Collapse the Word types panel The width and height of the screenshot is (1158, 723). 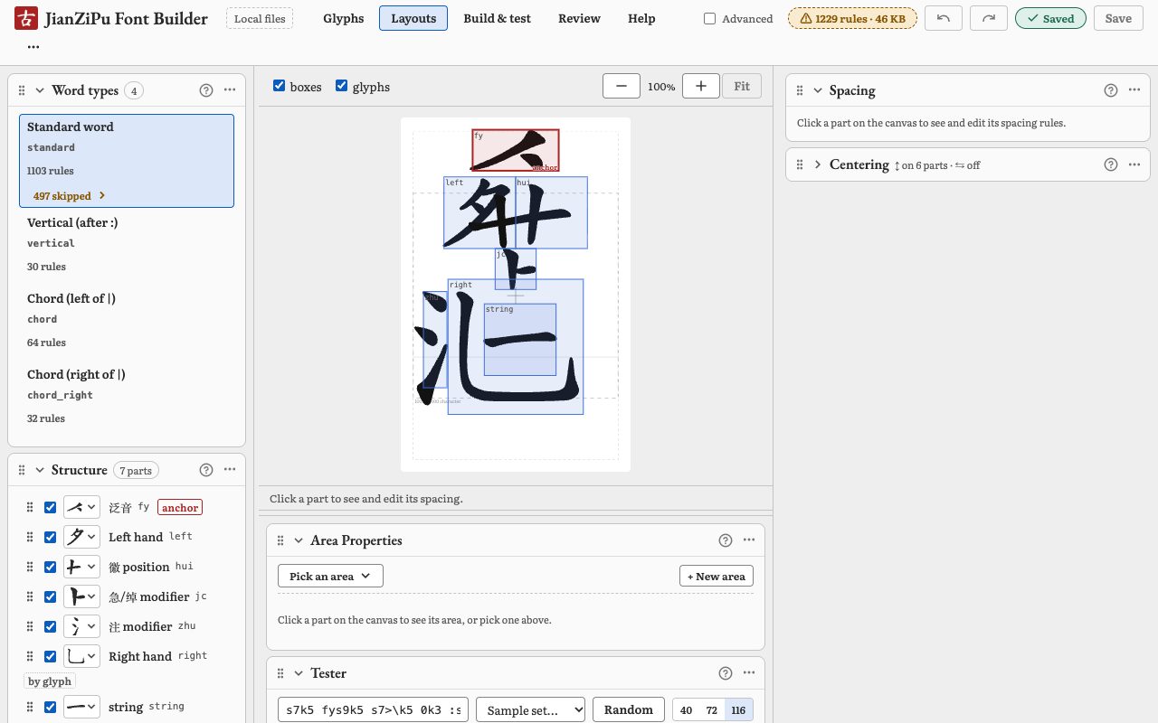(40, 90)
